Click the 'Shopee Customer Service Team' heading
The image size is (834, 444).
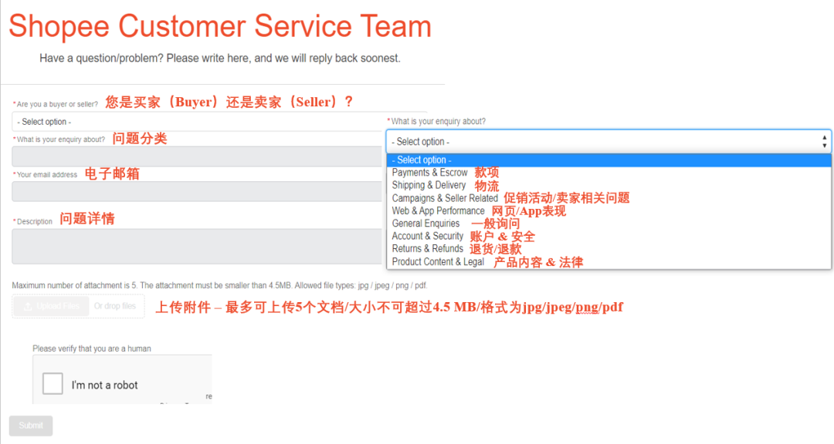220,25
